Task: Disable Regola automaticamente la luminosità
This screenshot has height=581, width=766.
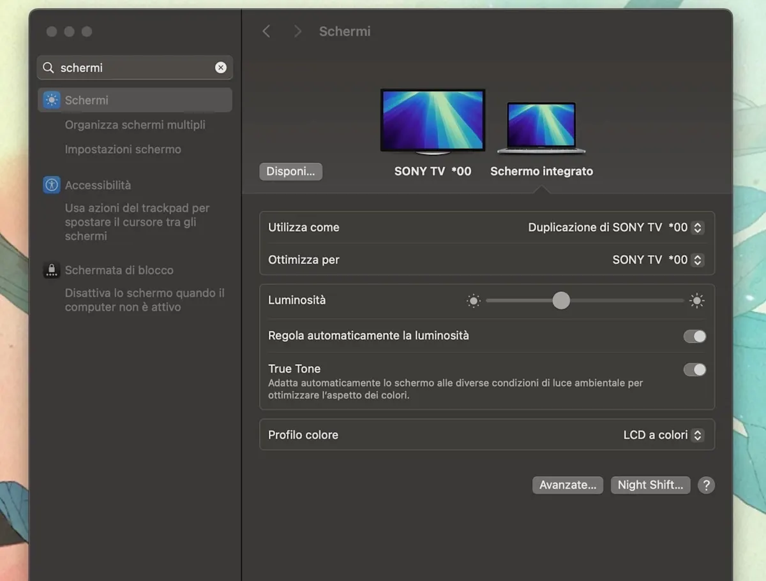Action: pyautogui.click(x=695, y=336)
